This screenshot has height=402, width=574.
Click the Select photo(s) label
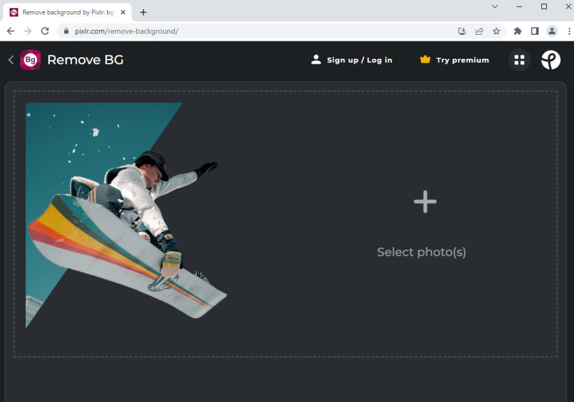click(x=422, y=252)
